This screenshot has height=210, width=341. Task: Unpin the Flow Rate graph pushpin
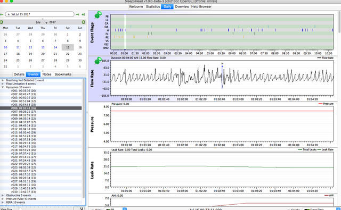pos(98,61)
